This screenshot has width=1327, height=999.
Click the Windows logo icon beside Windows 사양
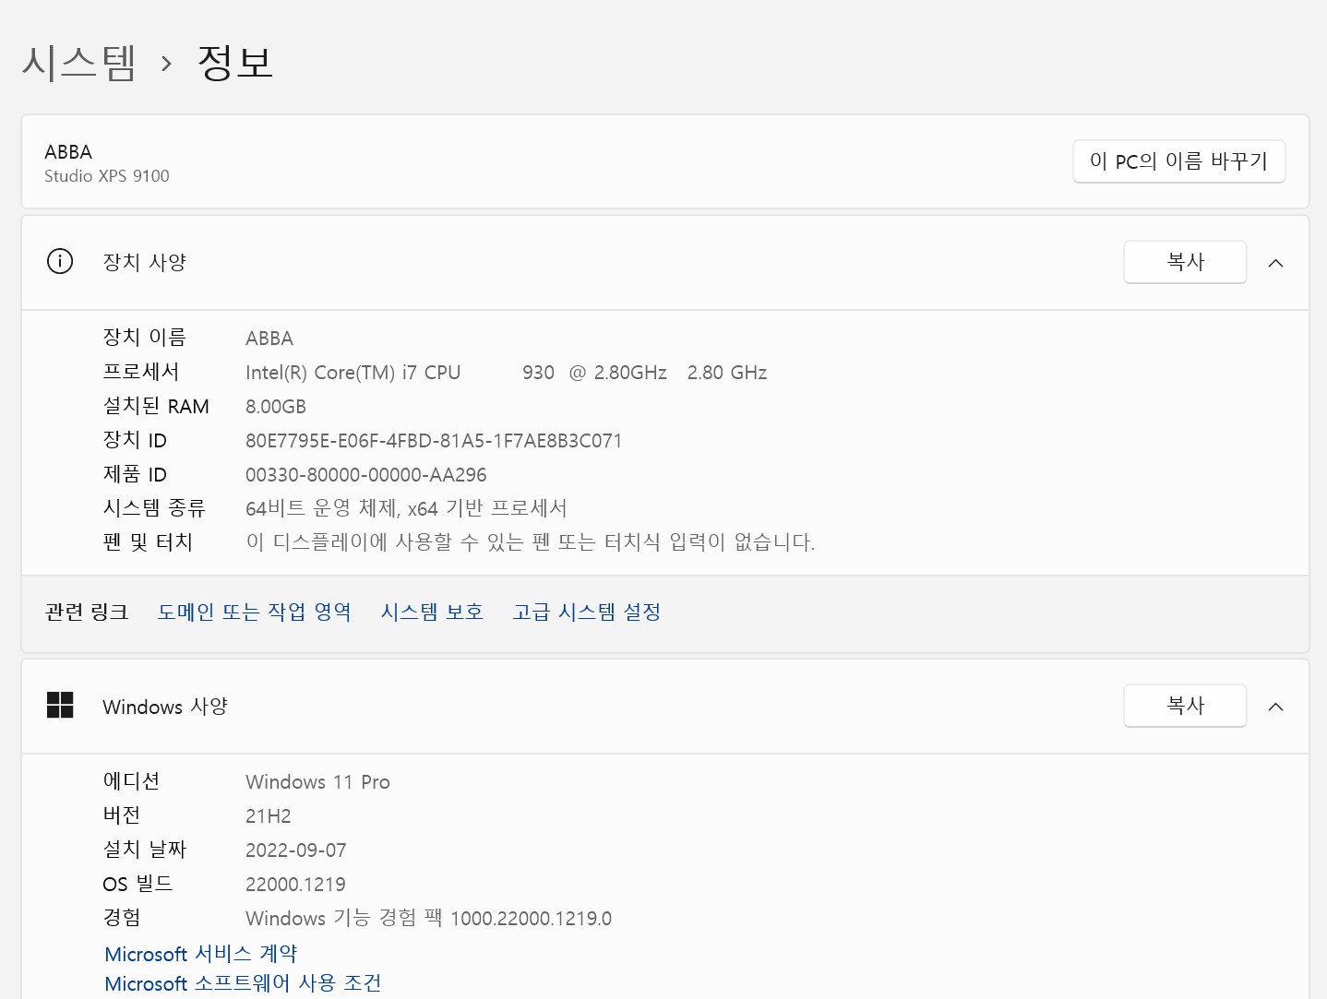click(x=60, y=706)
